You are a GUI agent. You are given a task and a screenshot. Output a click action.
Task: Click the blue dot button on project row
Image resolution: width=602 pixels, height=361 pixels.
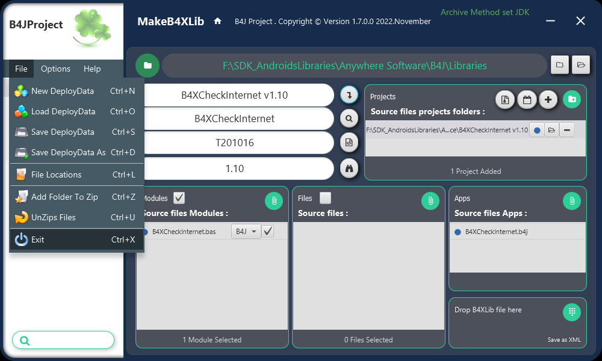537,130
